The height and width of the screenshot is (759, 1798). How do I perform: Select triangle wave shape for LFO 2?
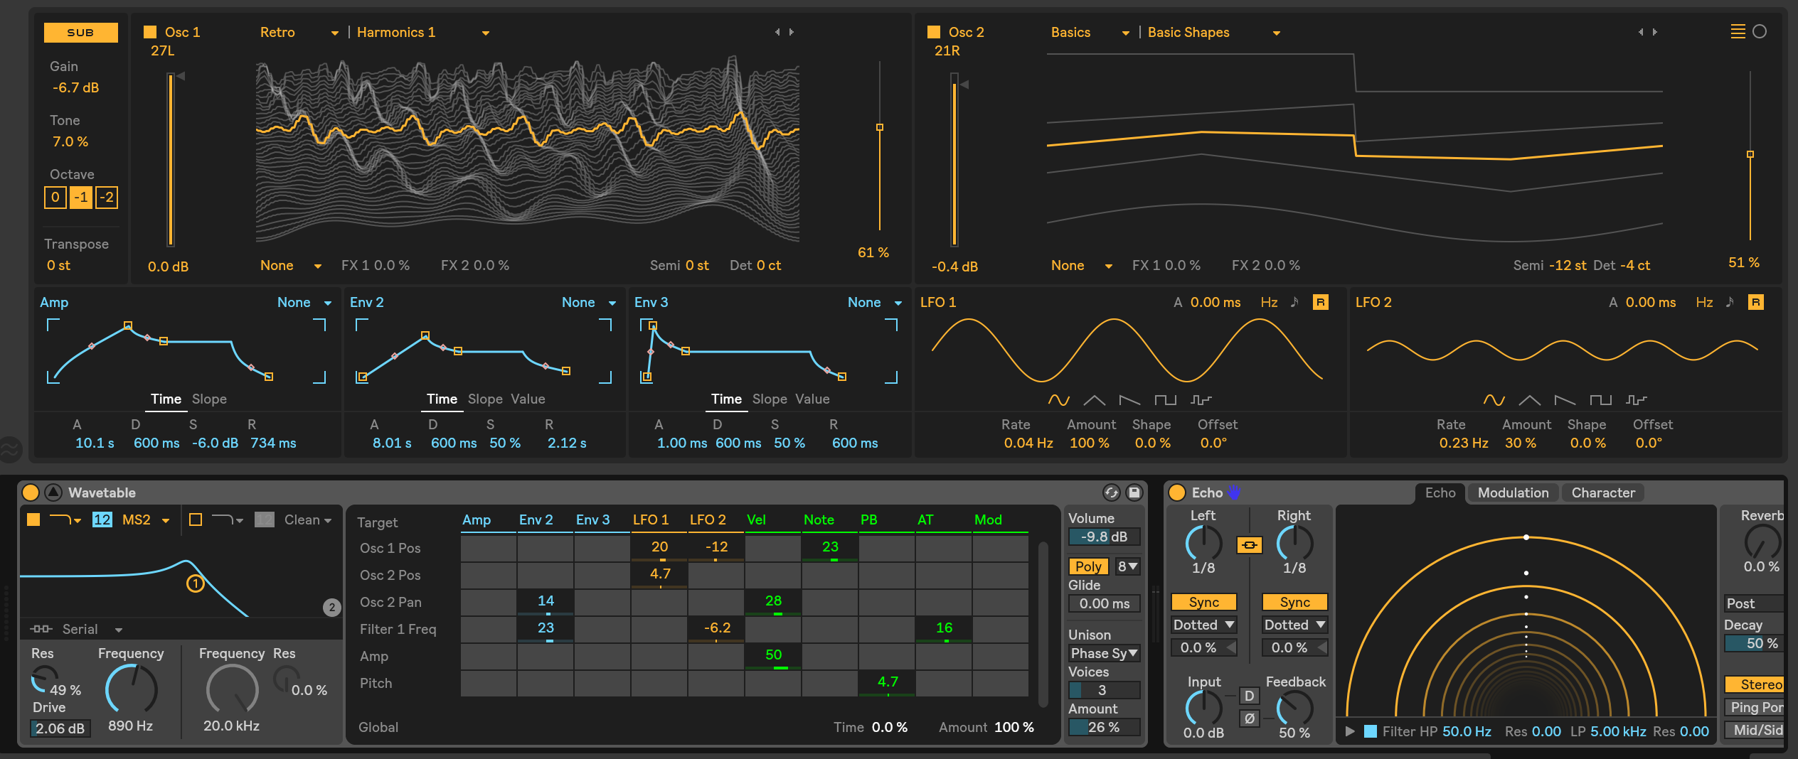coord(1529,400)
